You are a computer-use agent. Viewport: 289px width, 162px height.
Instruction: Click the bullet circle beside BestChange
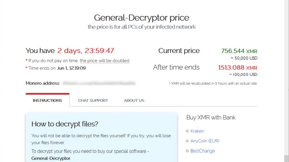tap(187, 151)
